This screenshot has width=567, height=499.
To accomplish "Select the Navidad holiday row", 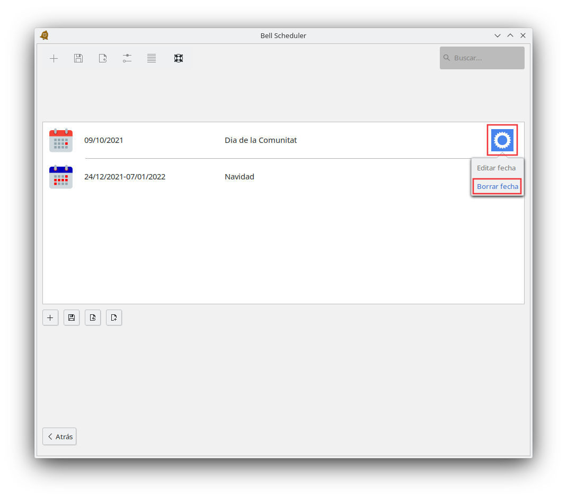I will coord(240,177).
